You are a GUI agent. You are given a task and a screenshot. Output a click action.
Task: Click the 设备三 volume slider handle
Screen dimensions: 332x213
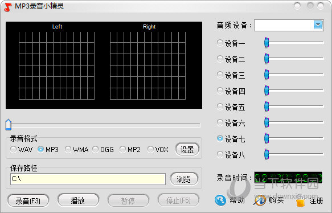click(267, 74)
